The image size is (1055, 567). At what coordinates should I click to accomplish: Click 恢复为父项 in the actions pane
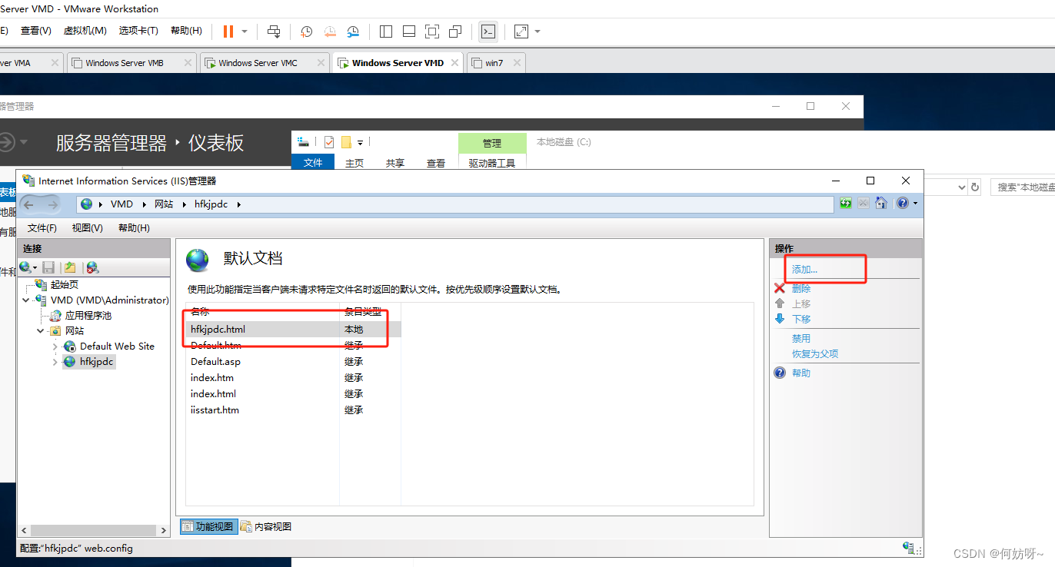pos(815,354)
